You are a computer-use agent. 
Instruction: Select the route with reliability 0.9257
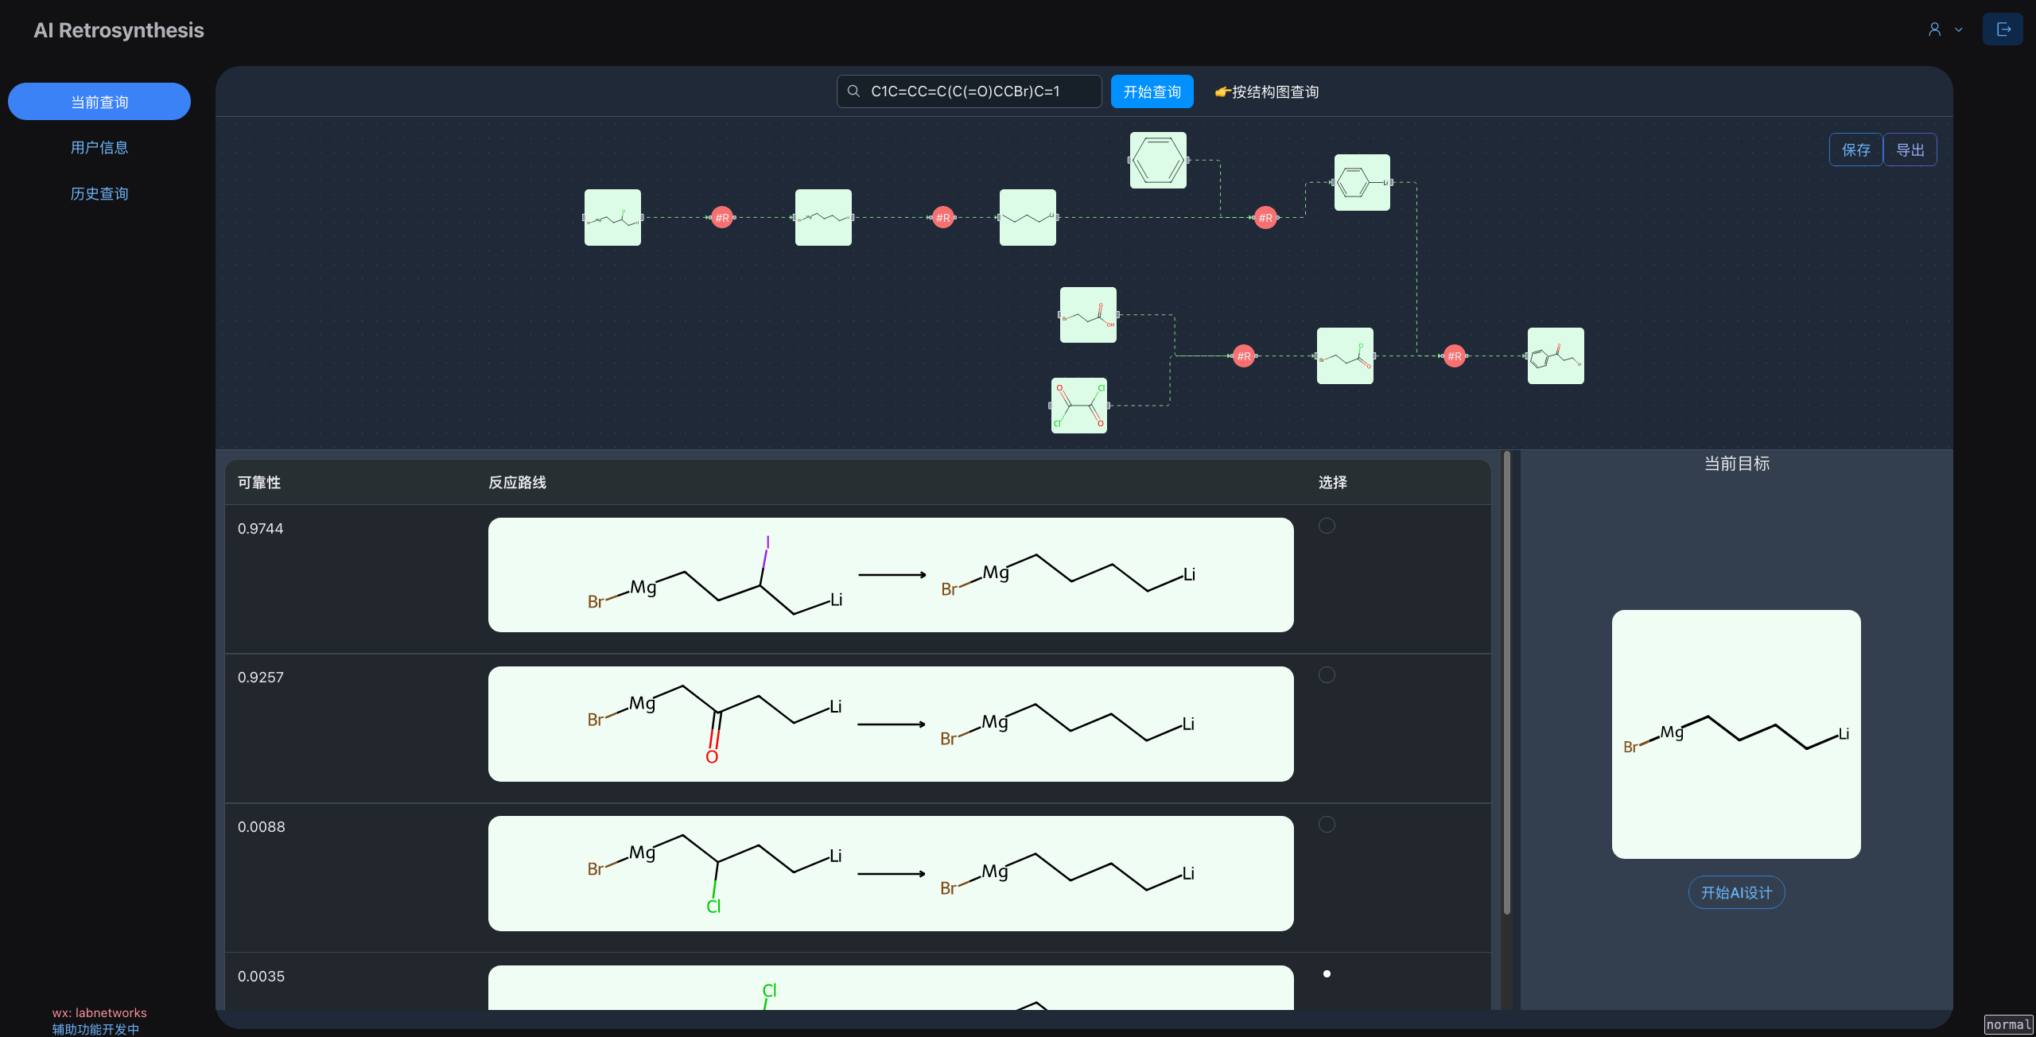tap(1327, 675)
